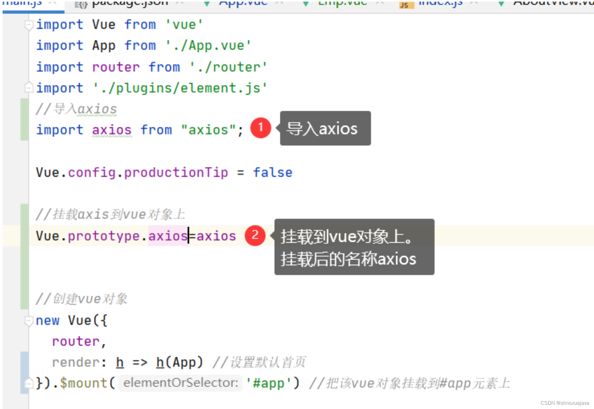This screenshot has height=409, width=594.
Task: Collapse the 'new Vue({' code block fold marker
Action: [x=29, y=321]
